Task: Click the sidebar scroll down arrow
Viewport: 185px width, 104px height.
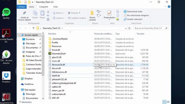Action: [43, 99]
